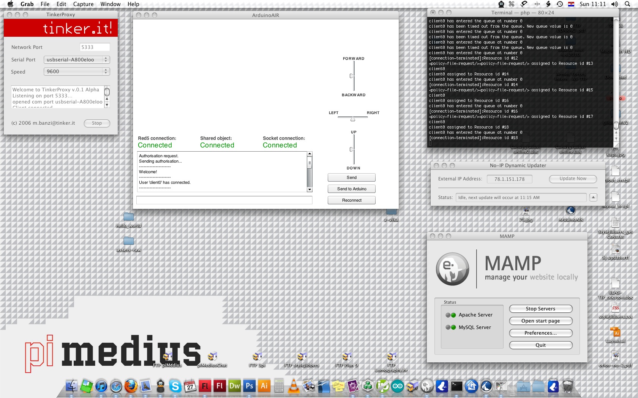Click Update Now in No-IP Updater

point(573,179)
